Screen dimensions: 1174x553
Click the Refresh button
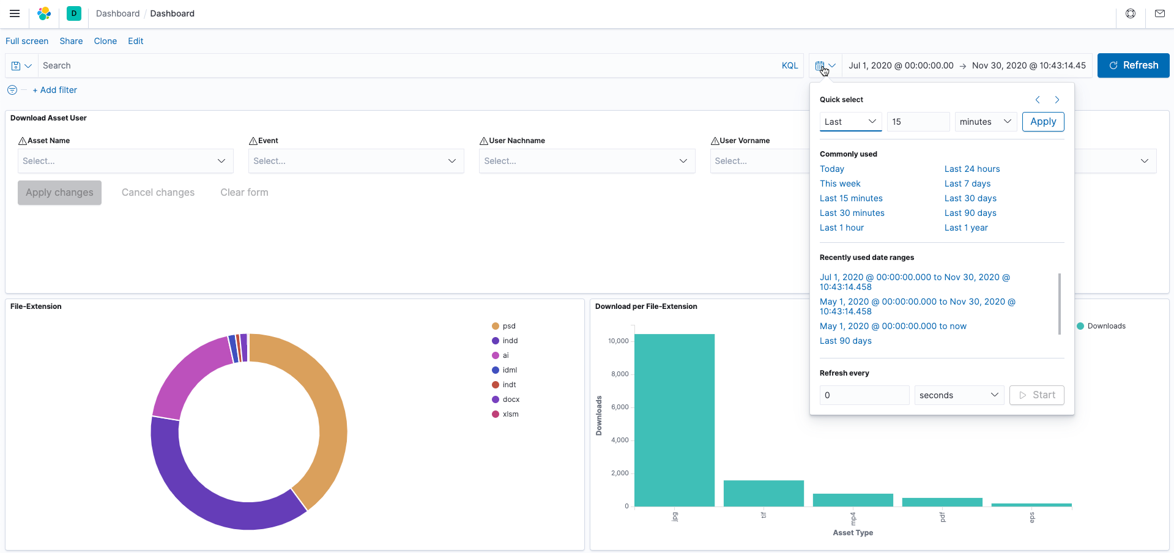[x=1133, y=65]
